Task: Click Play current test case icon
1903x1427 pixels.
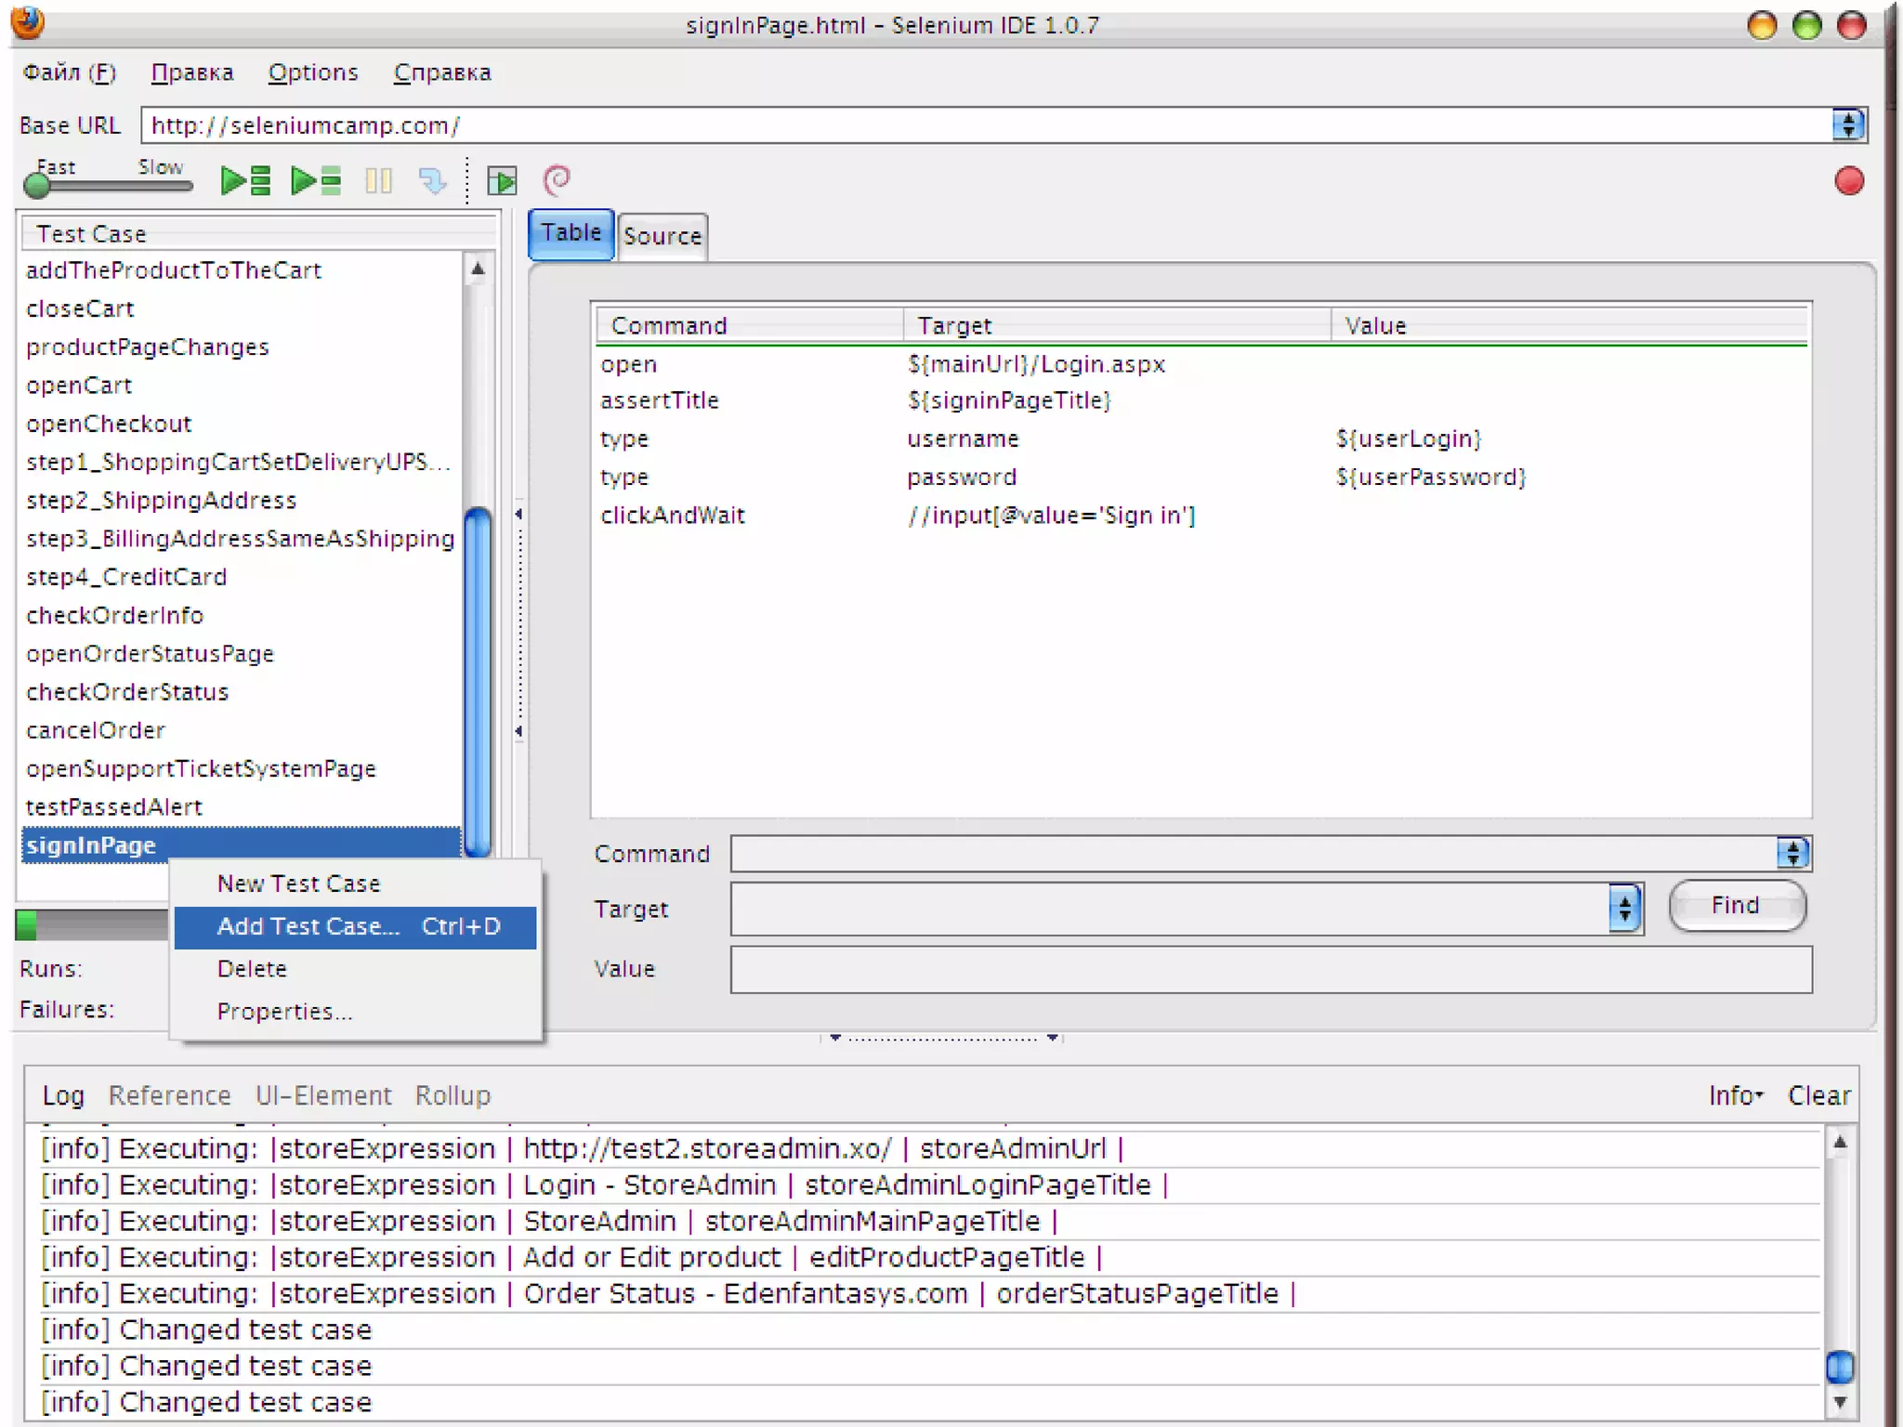Action: (316, 180)
